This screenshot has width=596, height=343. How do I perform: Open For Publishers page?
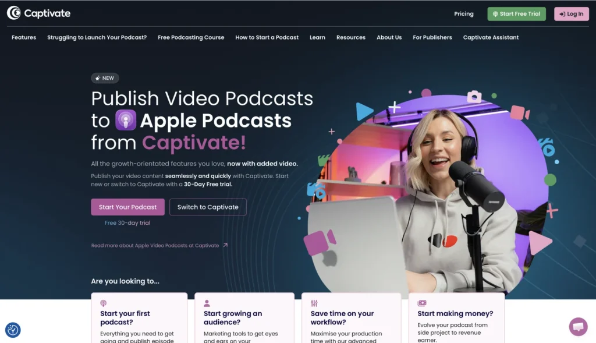pos(432,37)
